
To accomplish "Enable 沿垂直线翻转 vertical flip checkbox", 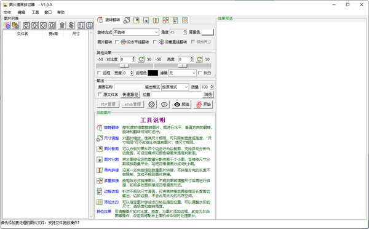I will [154, 42].
